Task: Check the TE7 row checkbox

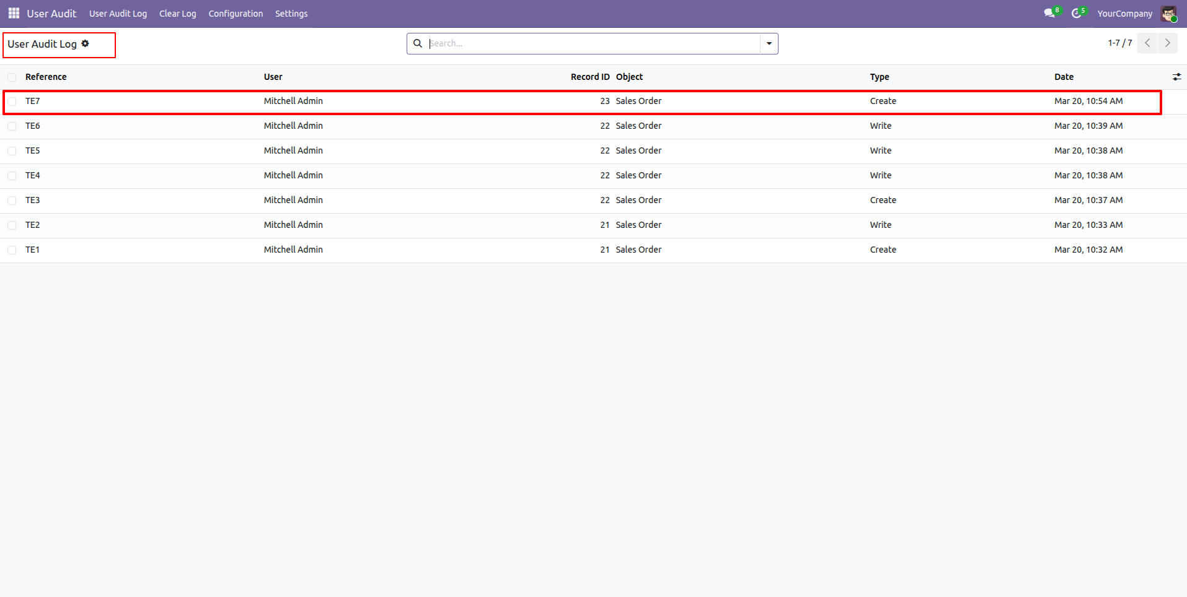Action: coord(12,102)
